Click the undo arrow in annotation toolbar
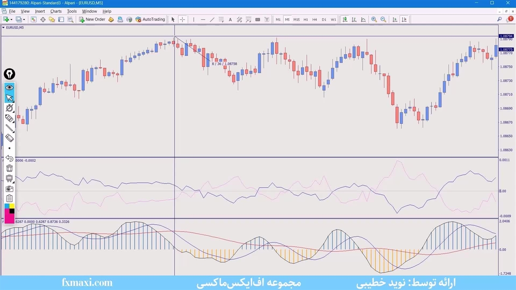 (x=9, y=158)
